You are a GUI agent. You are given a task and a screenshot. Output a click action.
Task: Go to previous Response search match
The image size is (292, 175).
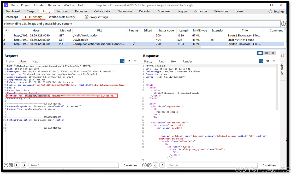[156, 165]
